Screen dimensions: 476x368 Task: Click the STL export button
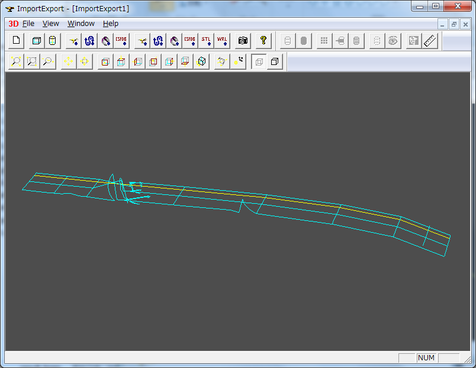tap(205, 41)
